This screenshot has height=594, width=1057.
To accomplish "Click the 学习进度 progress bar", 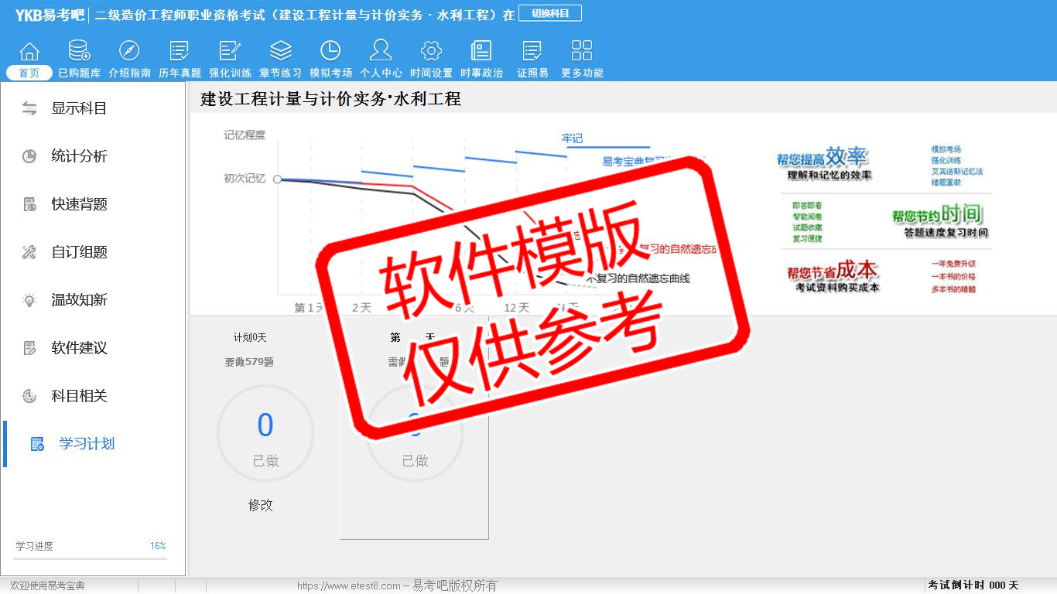I will 90,558.
